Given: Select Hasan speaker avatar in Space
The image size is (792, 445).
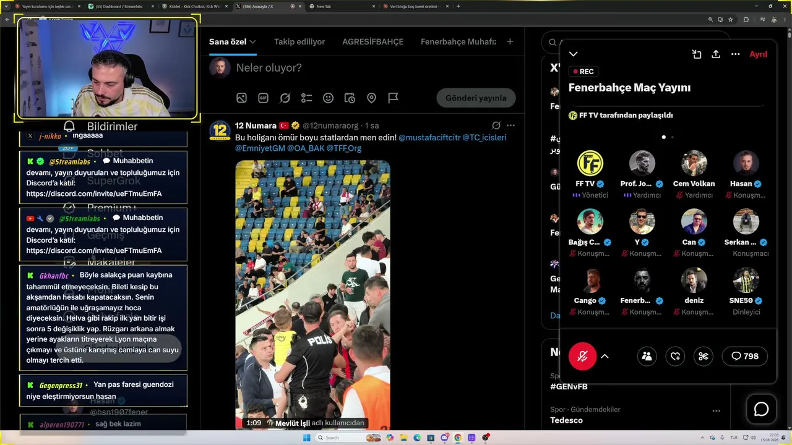Looking at the screenshot, I should [746, 163].
